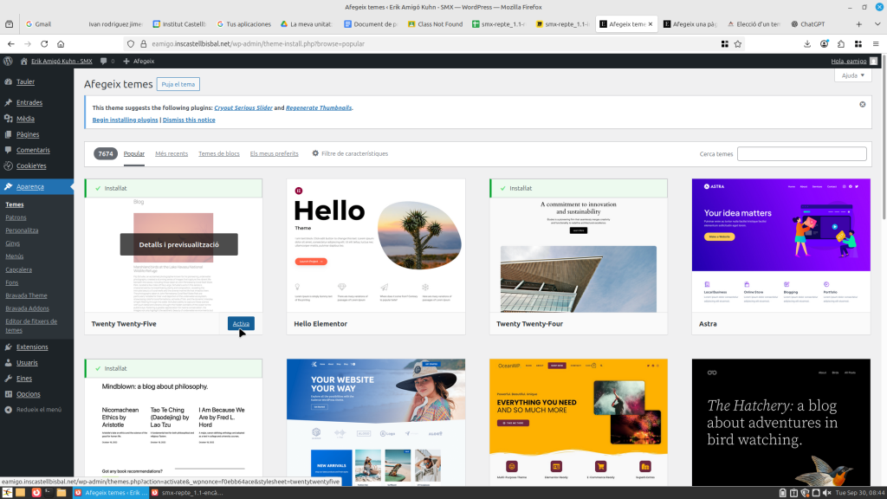Click the Begin installing plugins link
Image resolution: width=887 pixels, height=499 pixels.
(125, 120)
